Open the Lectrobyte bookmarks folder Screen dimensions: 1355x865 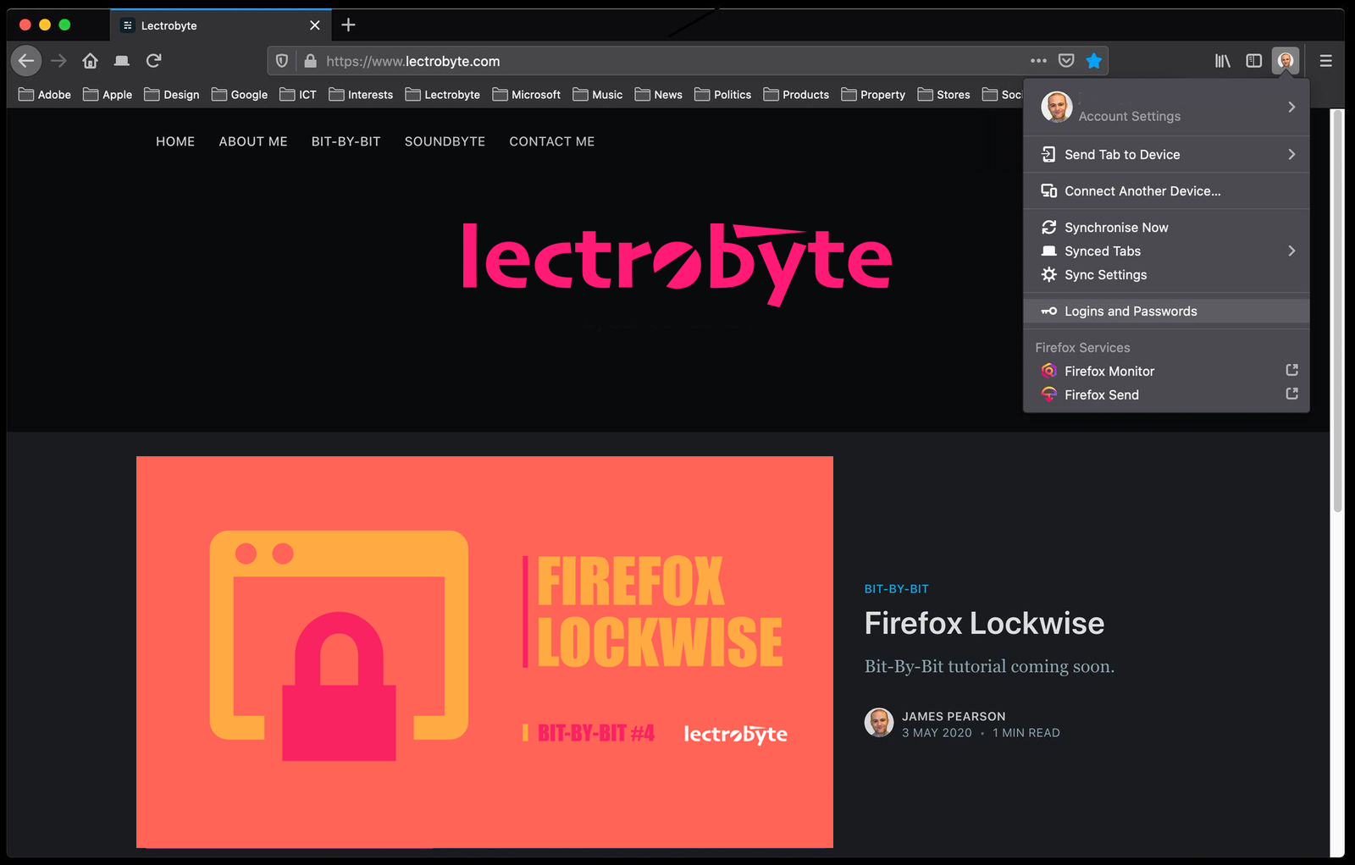tap(443, 95)
